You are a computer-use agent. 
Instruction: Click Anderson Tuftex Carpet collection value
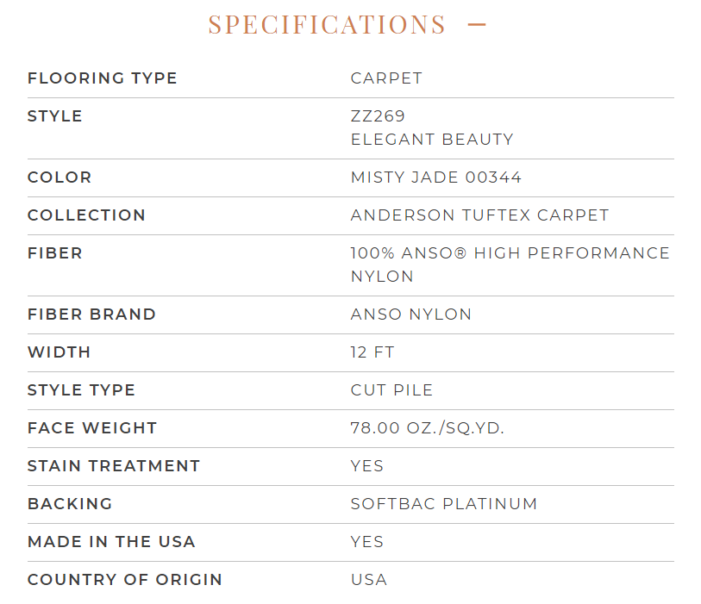point(479,215)
